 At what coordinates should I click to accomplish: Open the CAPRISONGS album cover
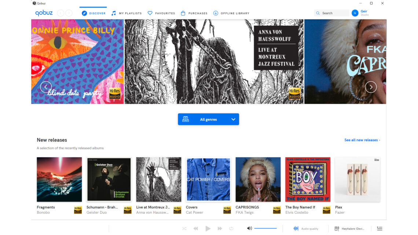pyautogui.click(x=258, y=179)
